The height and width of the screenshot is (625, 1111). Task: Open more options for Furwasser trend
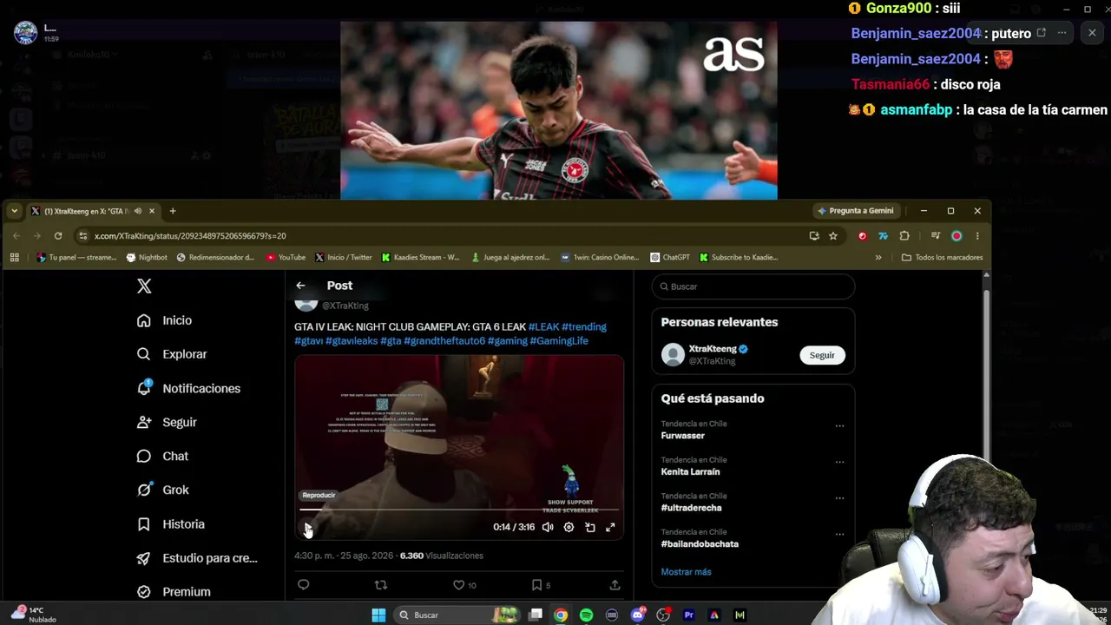pyautogui.click(x=839, y=426)
